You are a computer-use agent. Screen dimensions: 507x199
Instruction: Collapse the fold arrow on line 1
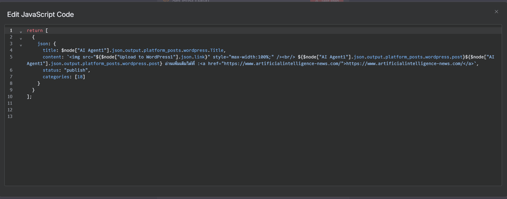(21, 32)
